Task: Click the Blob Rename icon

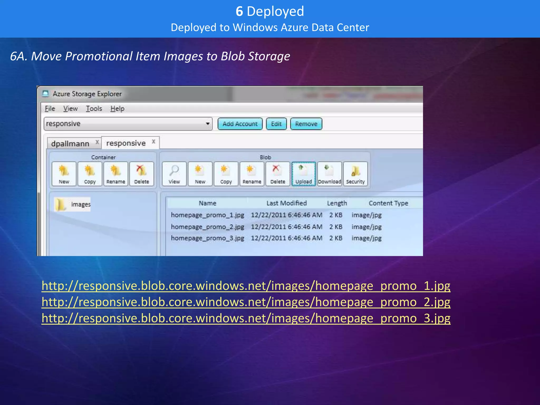Action: (x=252, y=174)
